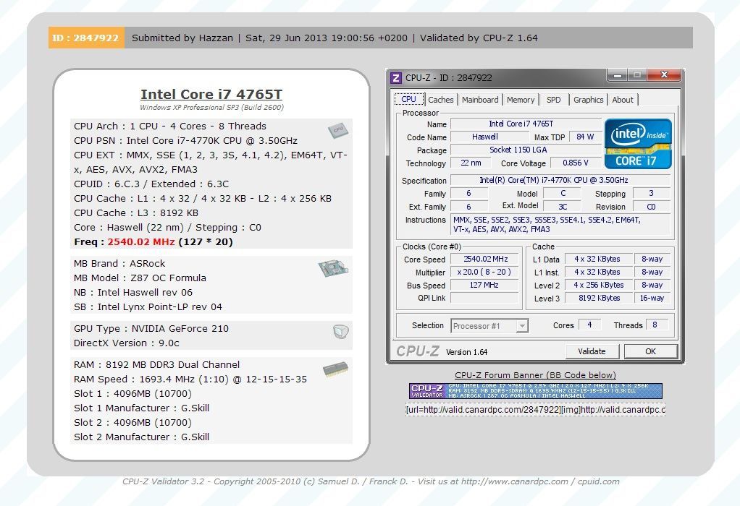Open the Mainboard tab
Viewport: 740px width, 506px height.
point(480,100)
